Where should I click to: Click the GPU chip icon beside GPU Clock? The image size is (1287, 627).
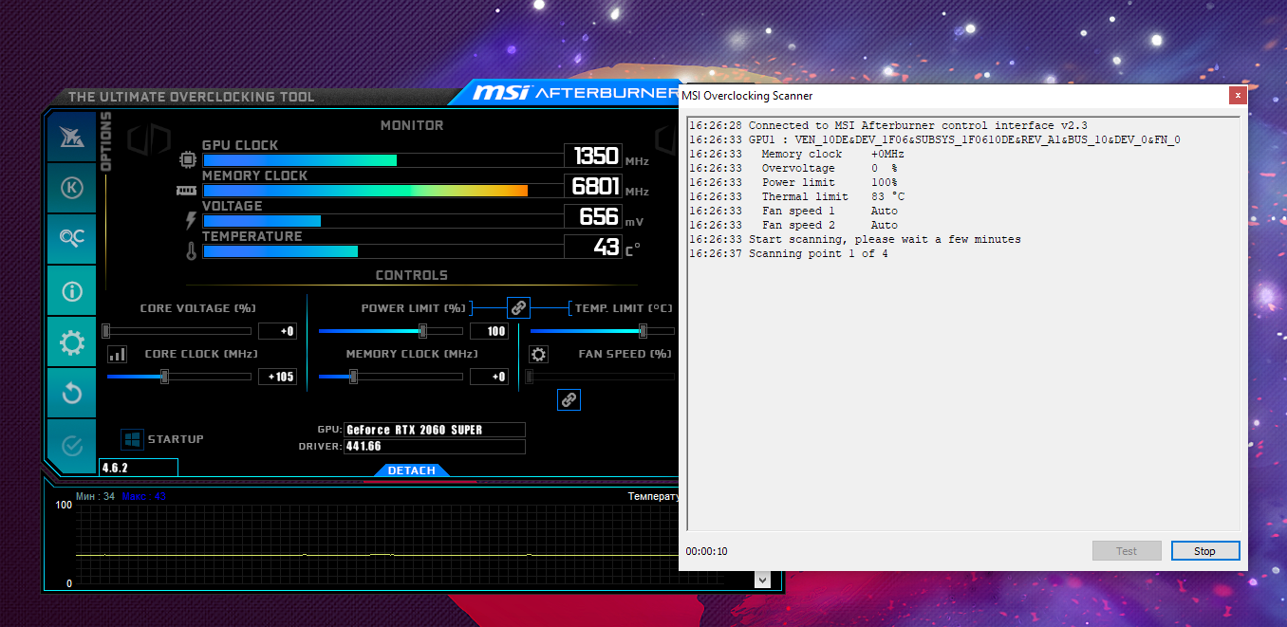point(188,159)
